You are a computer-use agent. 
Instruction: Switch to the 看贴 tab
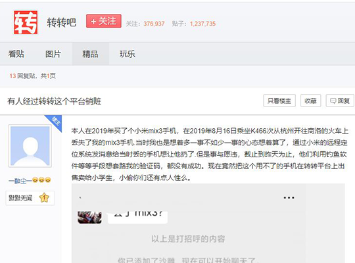pos(16,54)
